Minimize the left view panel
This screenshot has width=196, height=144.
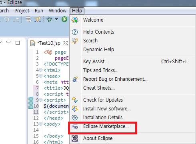click(8, 42)
